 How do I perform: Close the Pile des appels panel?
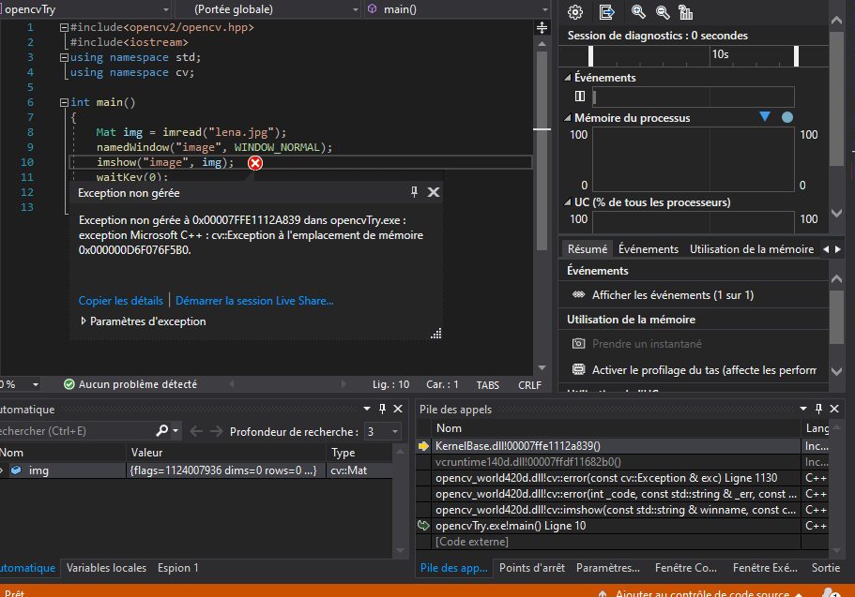tap(834, 409)
